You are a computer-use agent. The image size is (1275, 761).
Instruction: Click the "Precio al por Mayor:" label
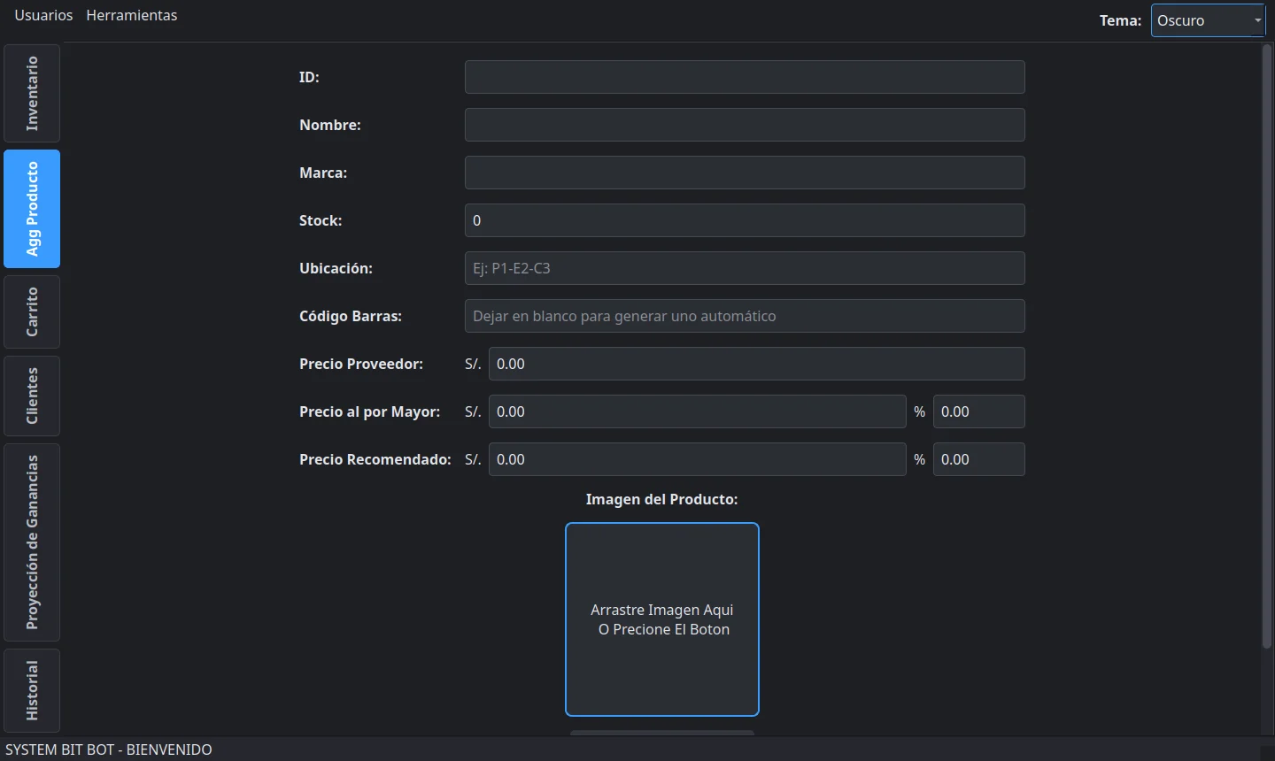click(369, 411)
